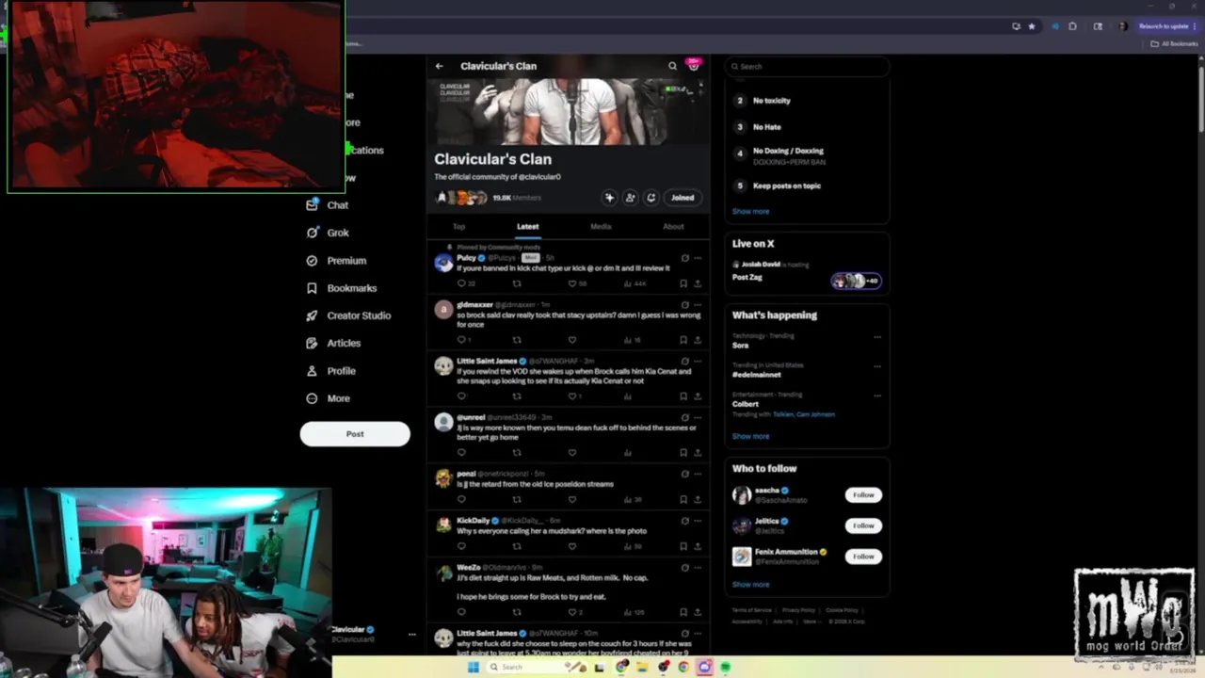1205x678 pixels.
Task: Open File Explorer icon on taskbar
Action: 642,667
